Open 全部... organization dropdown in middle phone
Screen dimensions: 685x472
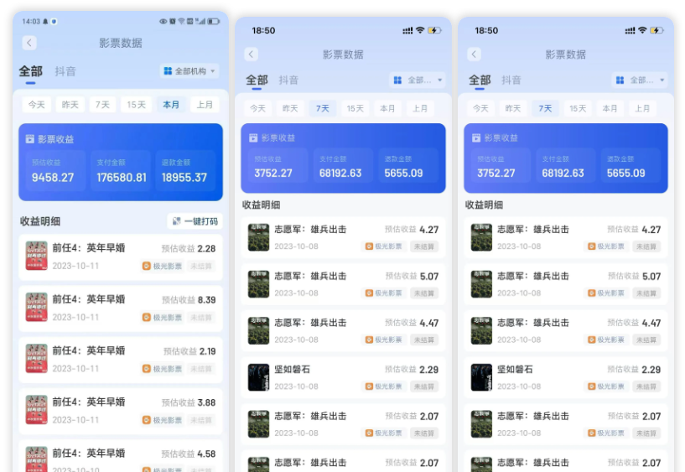point(418,80)
